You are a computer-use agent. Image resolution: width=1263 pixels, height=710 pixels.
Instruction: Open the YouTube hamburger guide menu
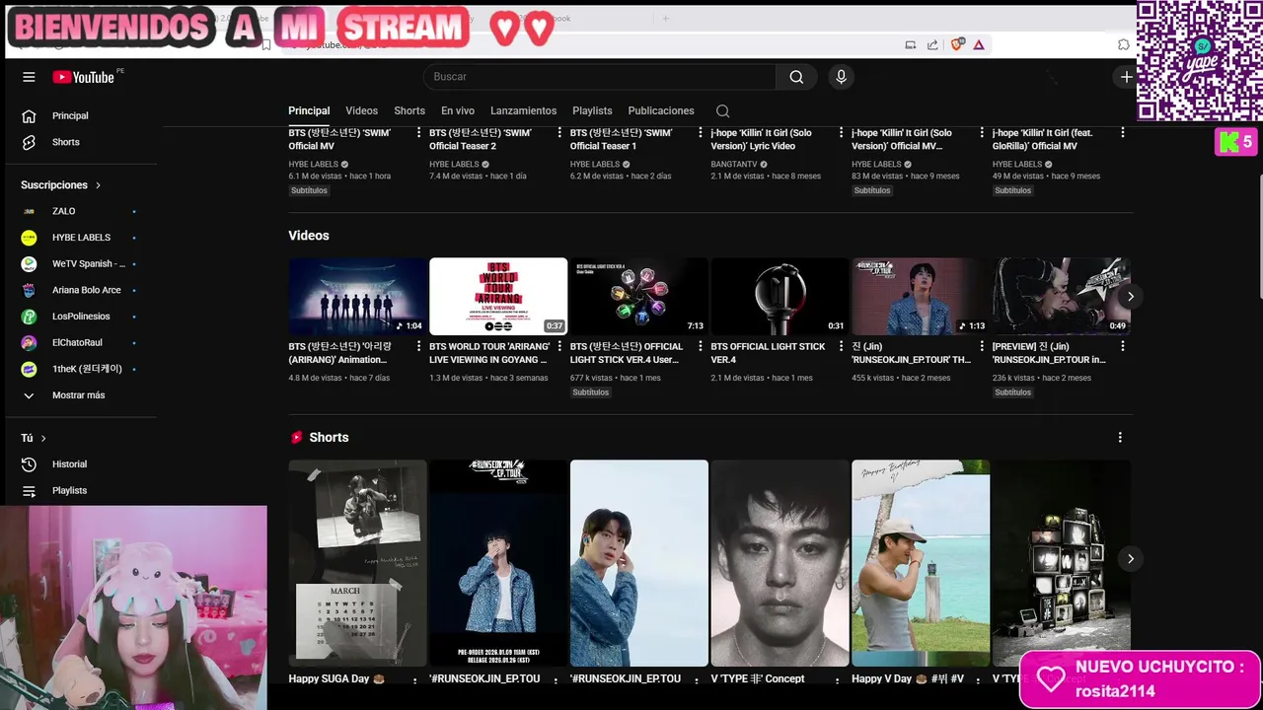29,77
